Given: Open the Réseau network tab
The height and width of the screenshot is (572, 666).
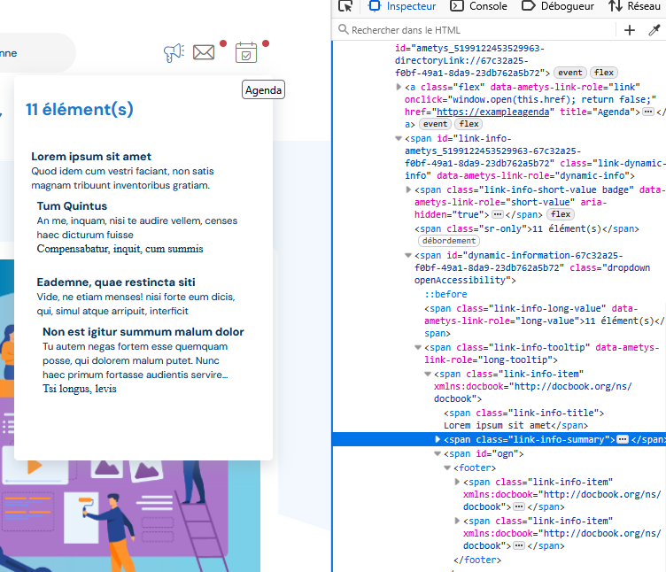Looking at the screenshot, I should [x=636, y=6].
